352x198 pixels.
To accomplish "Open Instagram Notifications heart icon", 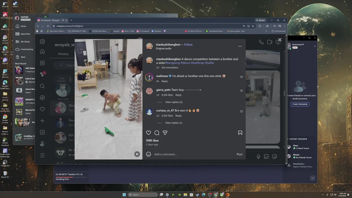I will [42, 109].
